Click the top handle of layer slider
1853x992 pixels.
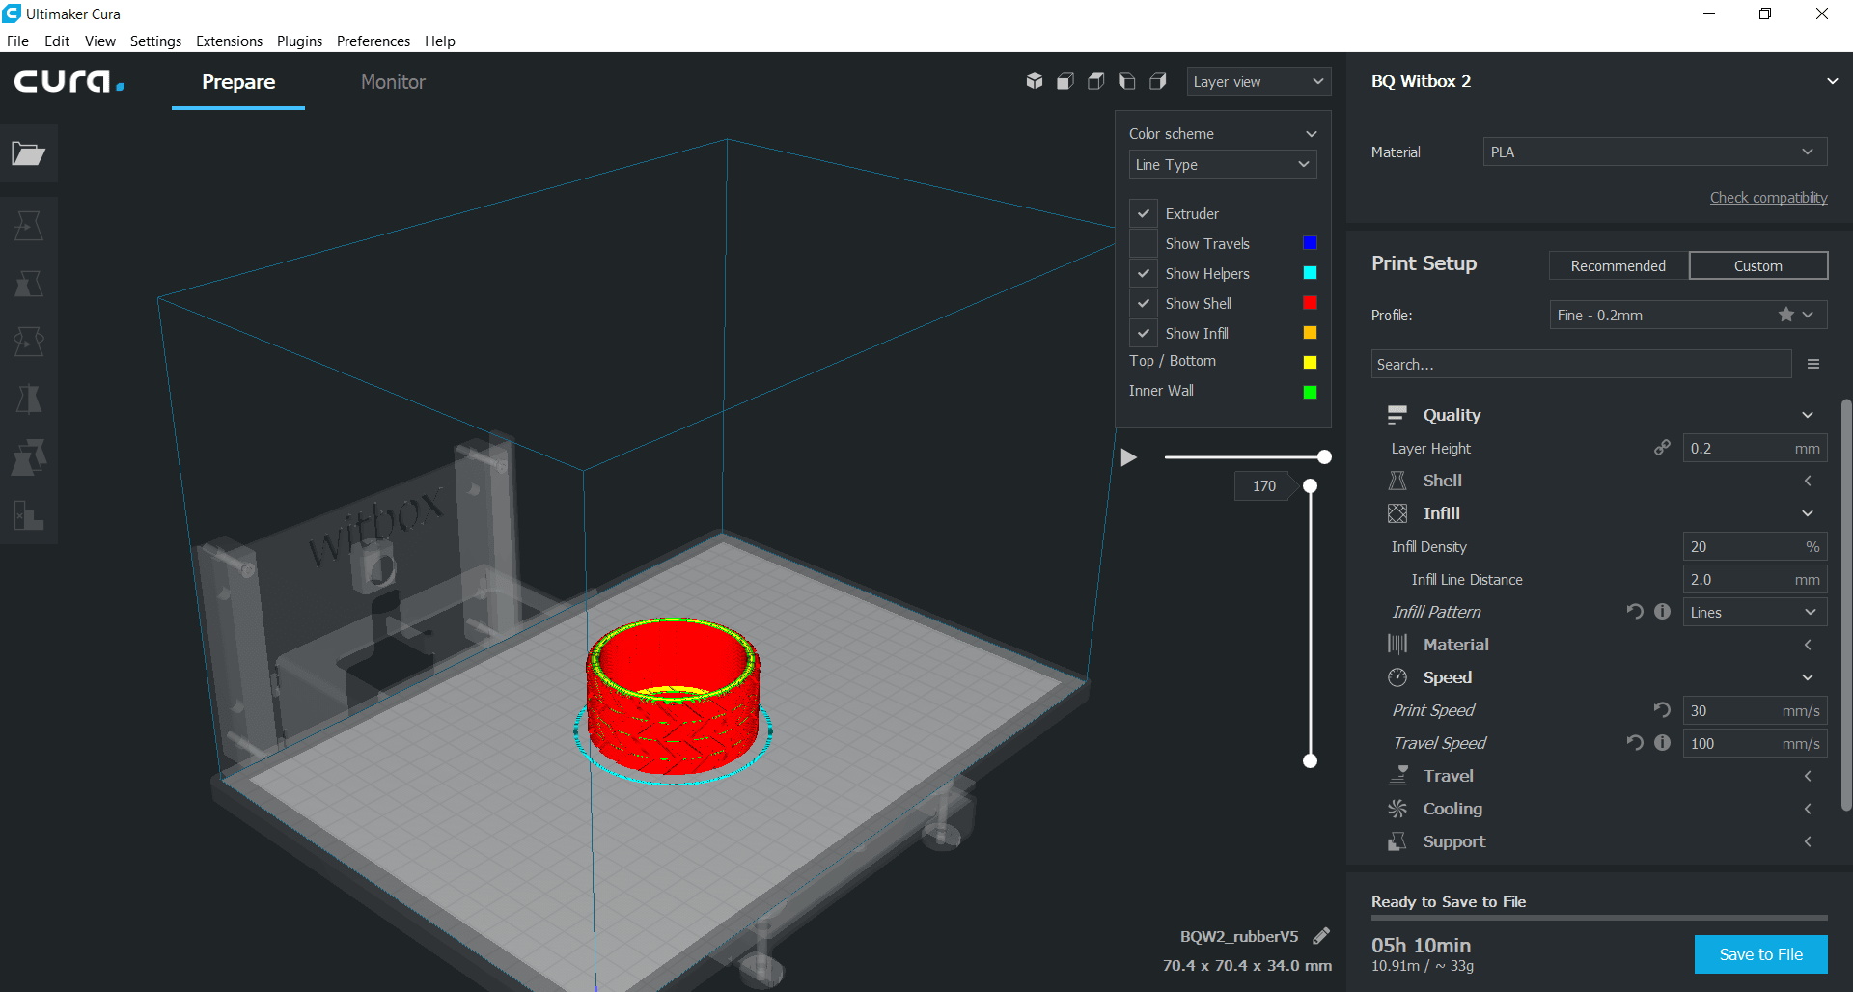(x=1310, y=485)
